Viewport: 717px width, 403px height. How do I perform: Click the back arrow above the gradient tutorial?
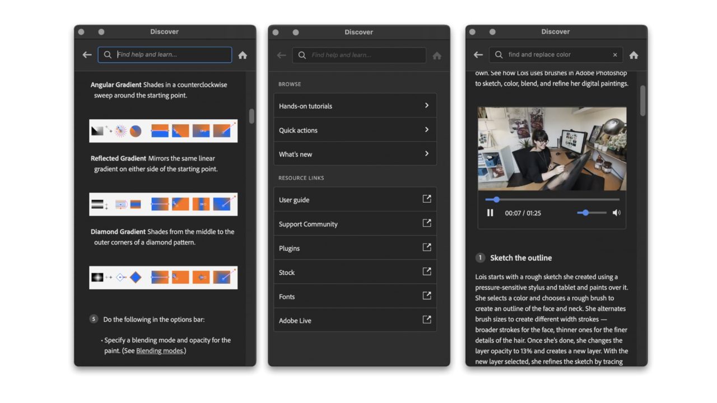(87, 55)
